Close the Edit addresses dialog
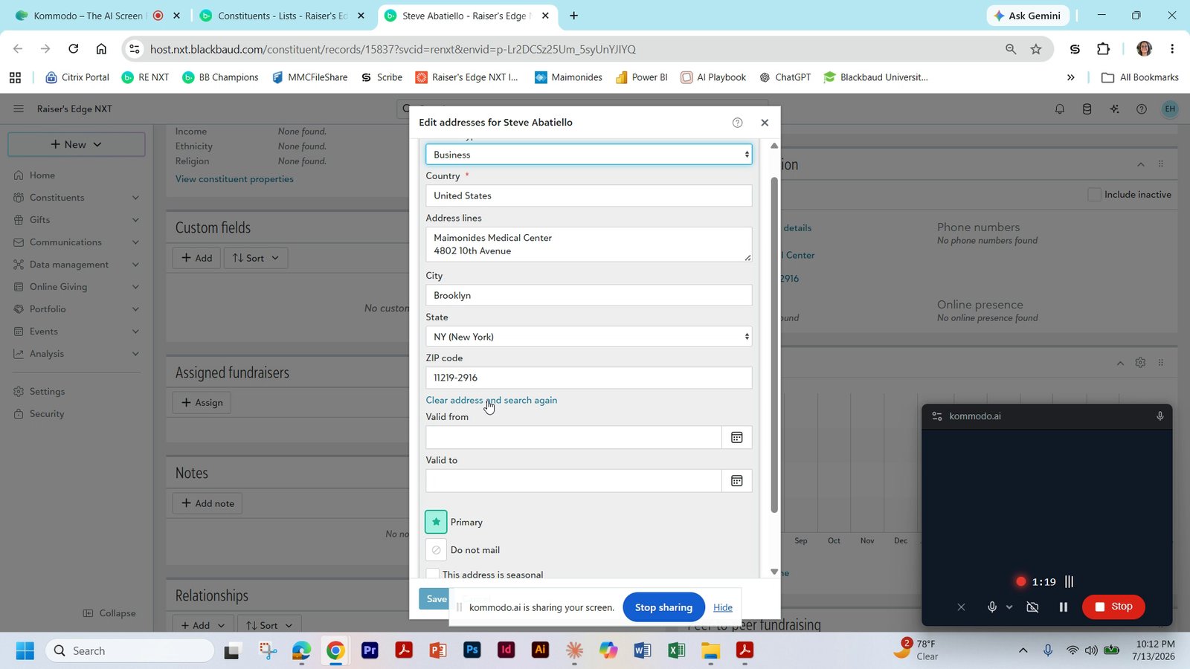The width and height of the screenshot is (1190, 669). pyautogui.click(x=765, y=123)
